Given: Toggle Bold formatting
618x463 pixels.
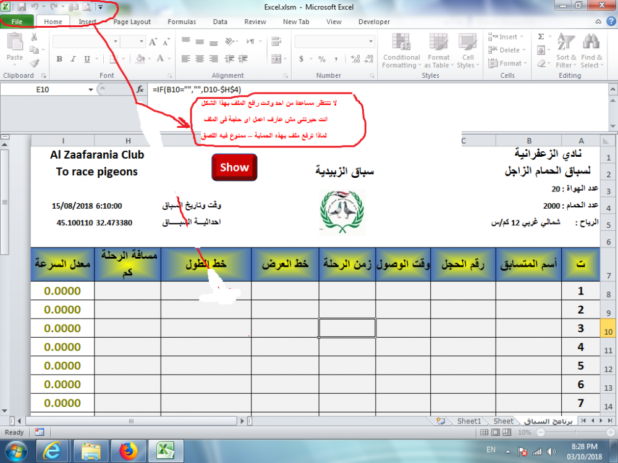Looking at the screenshot, I should [x=59, y=59].
